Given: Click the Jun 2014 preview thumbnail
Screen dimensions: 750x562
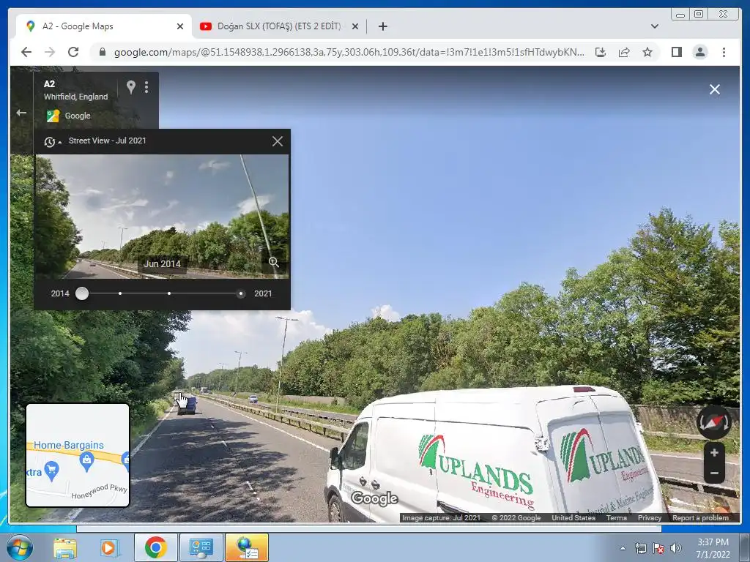Looking at the screenshot, I should click(162, 216).
